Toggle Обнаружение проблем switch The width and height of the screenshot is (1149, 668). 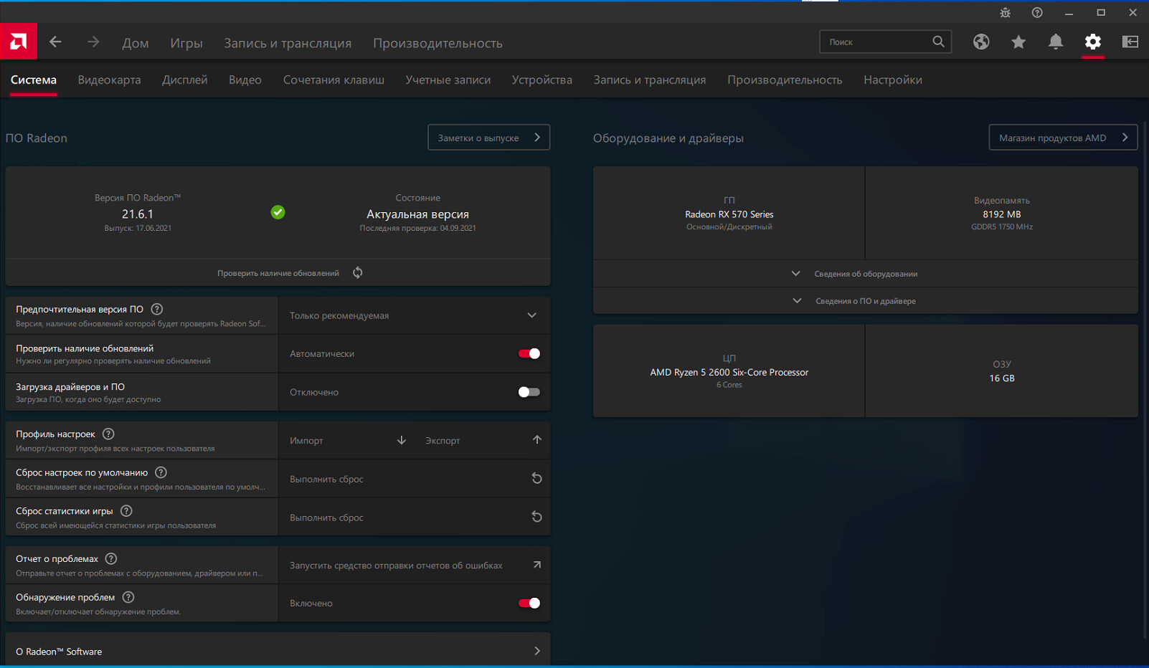pos(529,603)
